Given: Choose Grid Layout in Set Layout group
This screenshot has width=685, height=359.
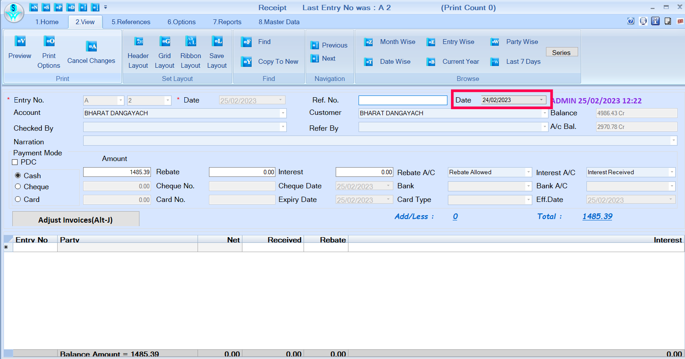Looking at the screenshot, I should pyautogui.click(x=165, y=52).
